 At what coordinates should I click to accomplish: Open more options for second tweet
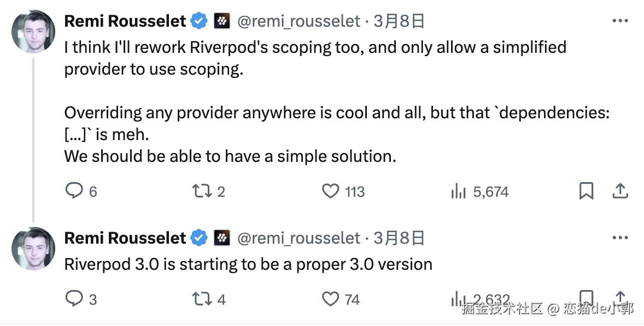(620, 238)
